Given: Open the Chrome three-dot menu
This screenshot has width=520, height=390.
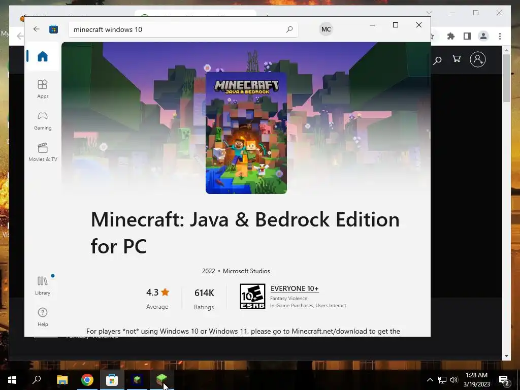Looking at the screenshot, I should [x=500, y=36].
